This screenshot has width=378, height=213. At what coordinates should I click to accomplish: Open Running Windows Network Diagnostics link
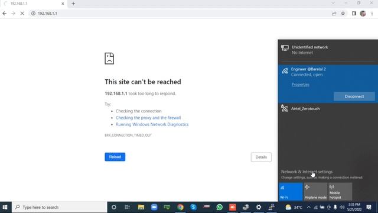click(152, 124)
